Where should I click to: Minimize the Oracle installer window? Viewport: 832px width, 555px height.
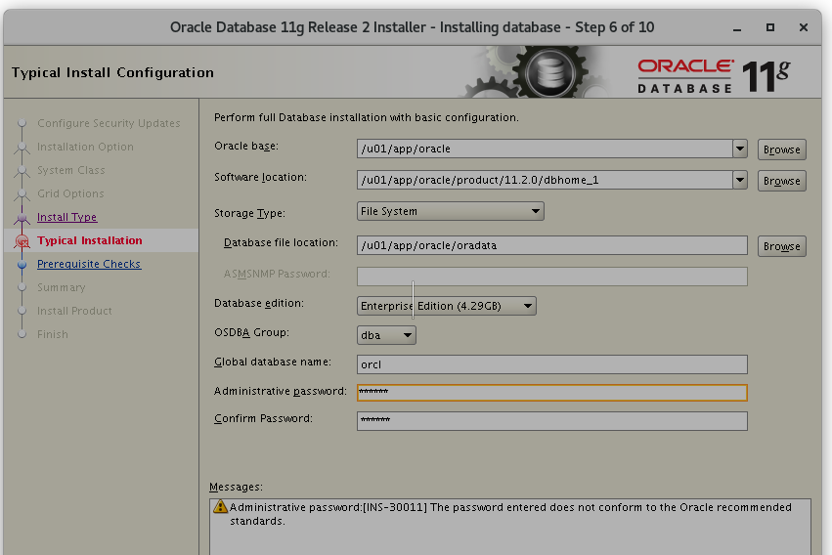pyautogui.click(x=737, y=27)
